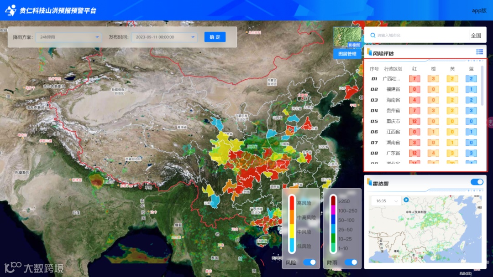Open the 全国 region selector
The width and height of the screenshot is (493, 277).
point(476,36)
